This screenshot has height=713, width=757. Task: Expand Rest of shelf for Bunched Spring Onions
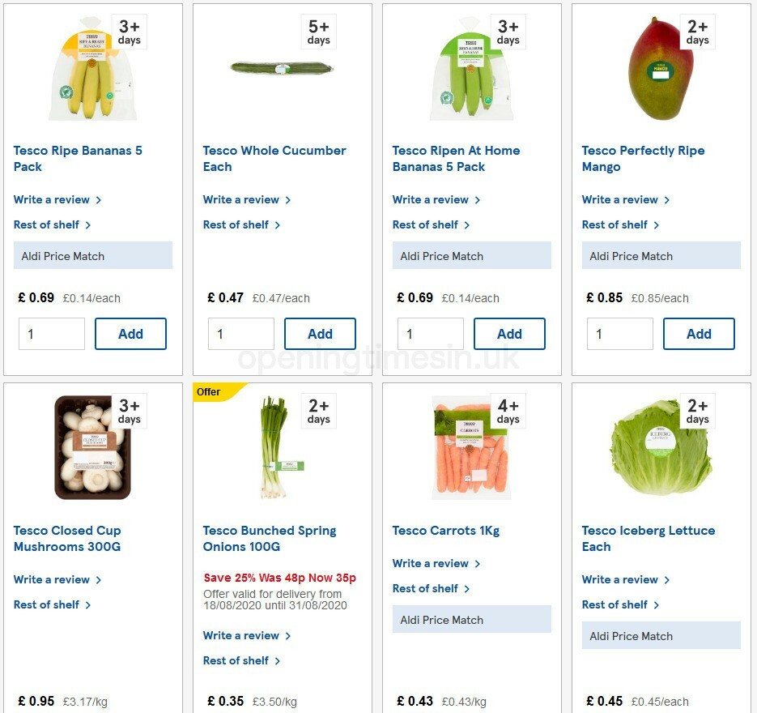[236, 660]
